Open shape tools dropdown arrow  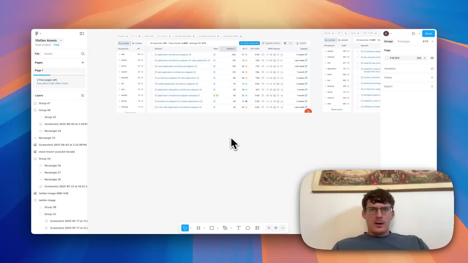tap(218, 228)
